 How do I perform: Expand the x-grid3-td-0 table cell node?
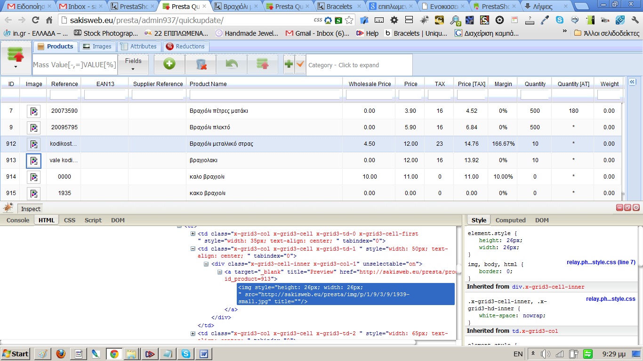coord(193,234)
